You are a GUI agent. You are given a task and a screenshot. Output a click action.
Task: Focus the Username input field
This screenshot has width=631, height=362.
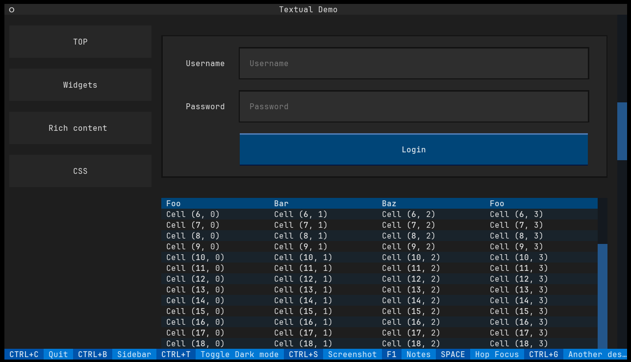(x=413, y=63)
